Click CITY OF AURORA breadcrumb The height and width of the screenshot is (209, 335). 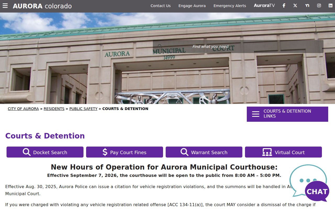(x=23, y=109)
